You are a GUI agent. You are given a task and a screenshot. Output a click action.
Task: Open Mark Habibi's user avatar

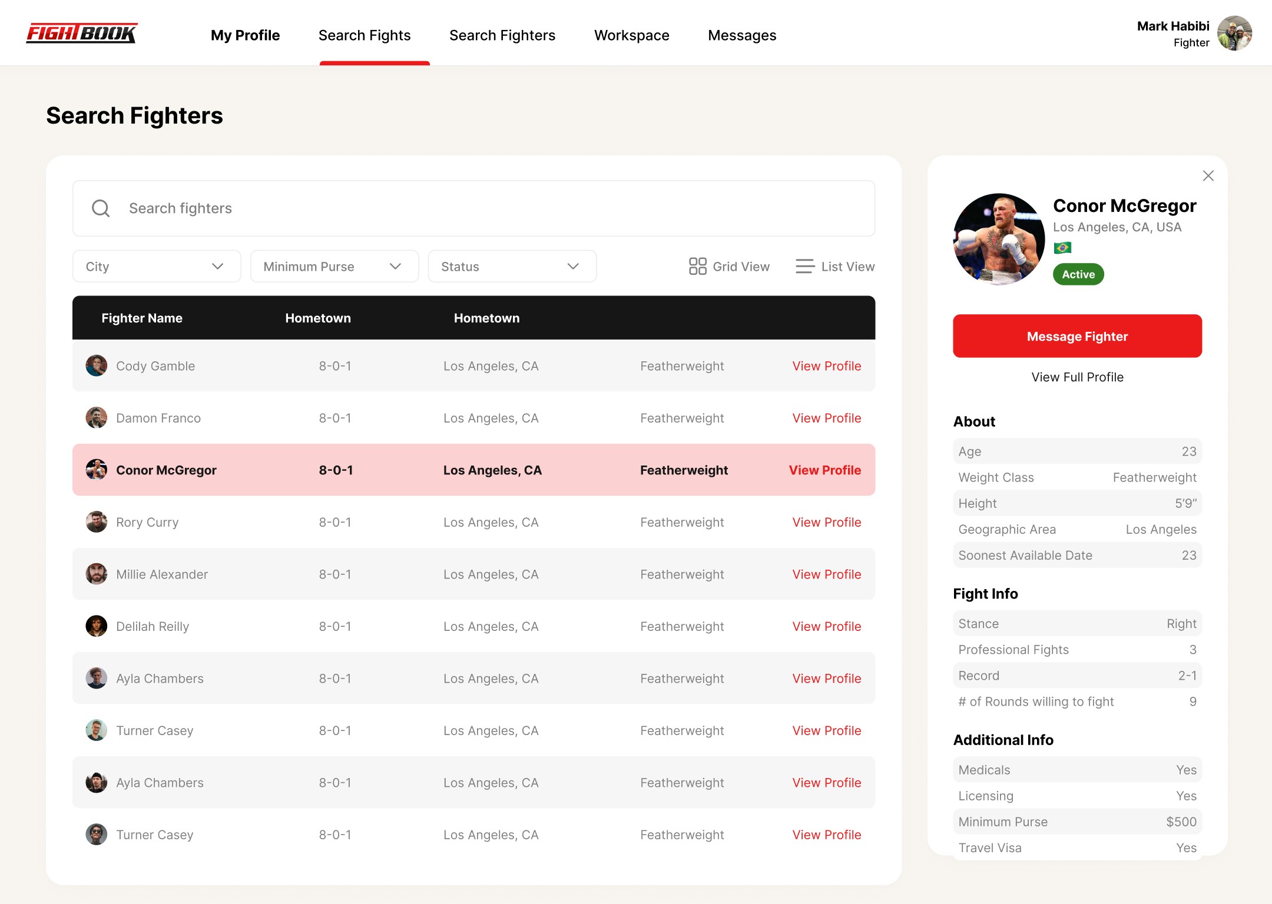tap(1235, 34)
